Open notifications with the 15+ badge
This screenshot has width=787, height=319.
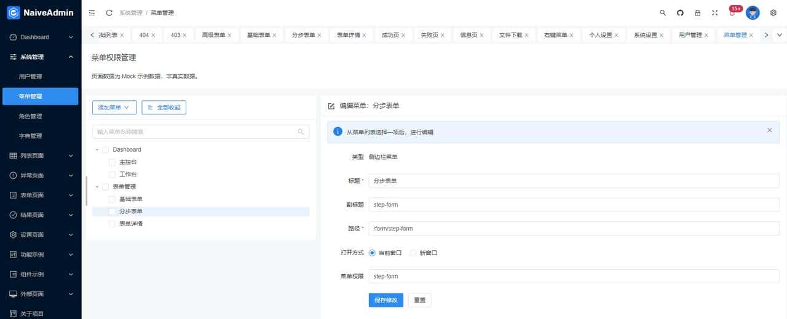coord(735,10)
